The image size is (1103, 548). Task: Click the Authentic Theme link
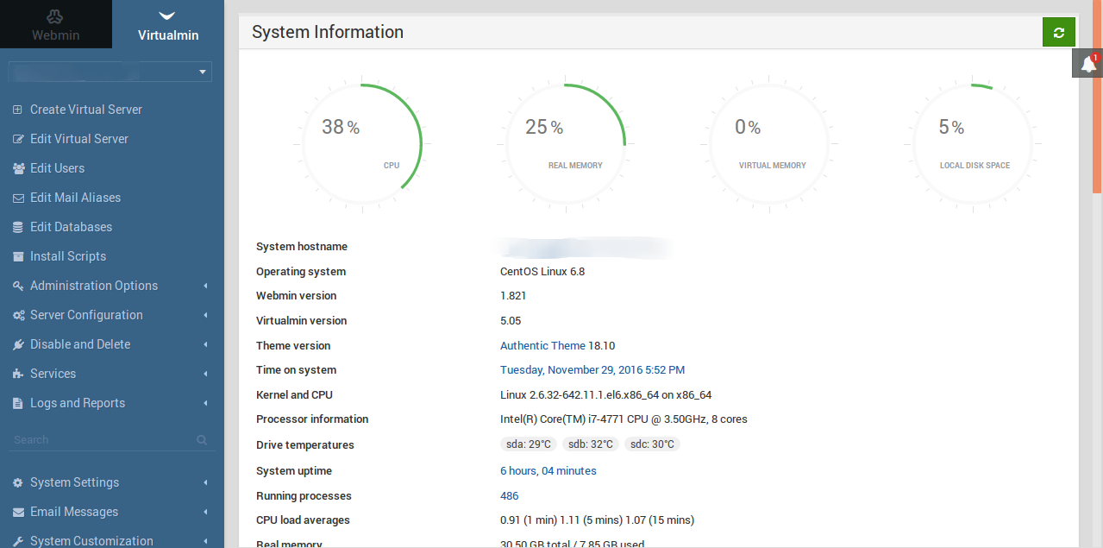(542, 345)
